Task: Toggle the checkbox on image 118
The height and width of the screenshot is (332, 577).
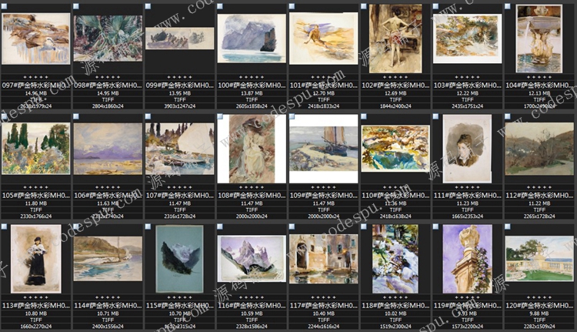Action: pos(364,226)
